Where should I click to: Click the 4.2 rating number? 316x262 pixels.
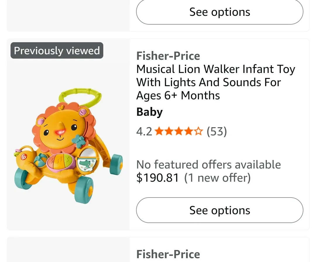tap(144, 132)
